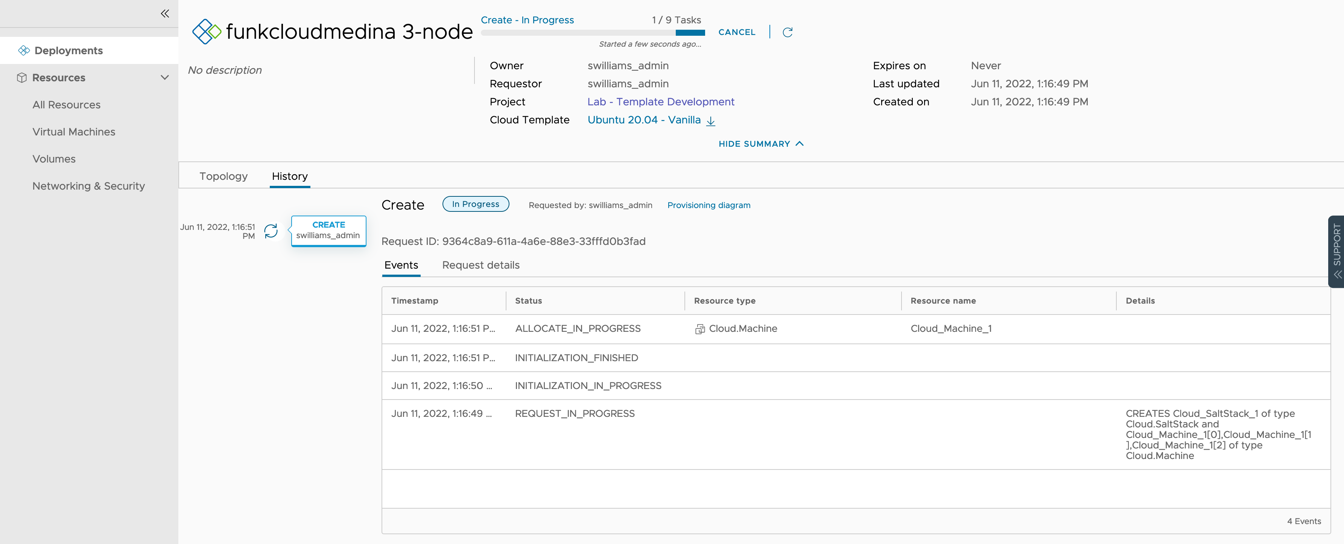
Task: Click the Cloud.Machine resource type text
Action: [x=742, y=328]
